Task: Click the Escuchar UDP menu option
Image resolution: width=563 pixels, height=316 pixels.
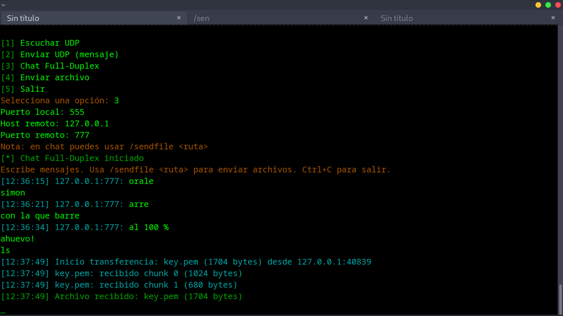Action: click(50, 43)
